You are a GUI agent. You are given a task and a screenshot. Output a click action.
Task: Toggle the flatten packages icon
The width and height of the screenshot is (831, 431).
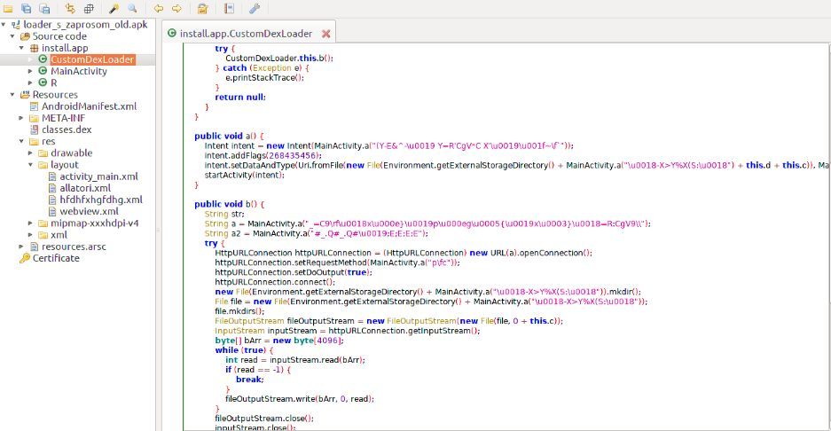tap(88, 9)
